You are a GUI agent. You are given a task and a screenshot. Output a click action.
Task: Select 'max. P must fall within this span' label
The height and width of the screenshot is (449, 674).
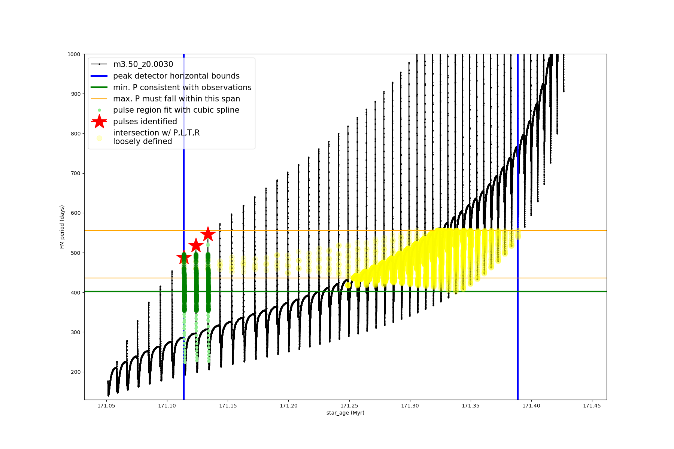click(176, 99)
